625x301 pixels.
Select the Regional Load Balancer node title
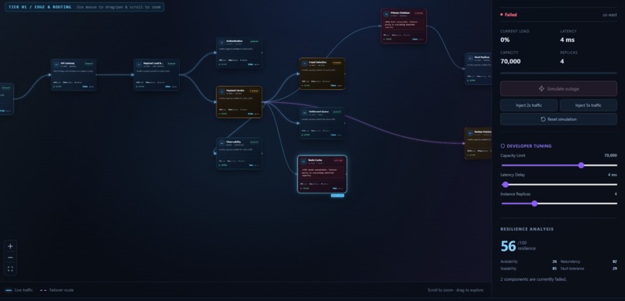[154, 63]
